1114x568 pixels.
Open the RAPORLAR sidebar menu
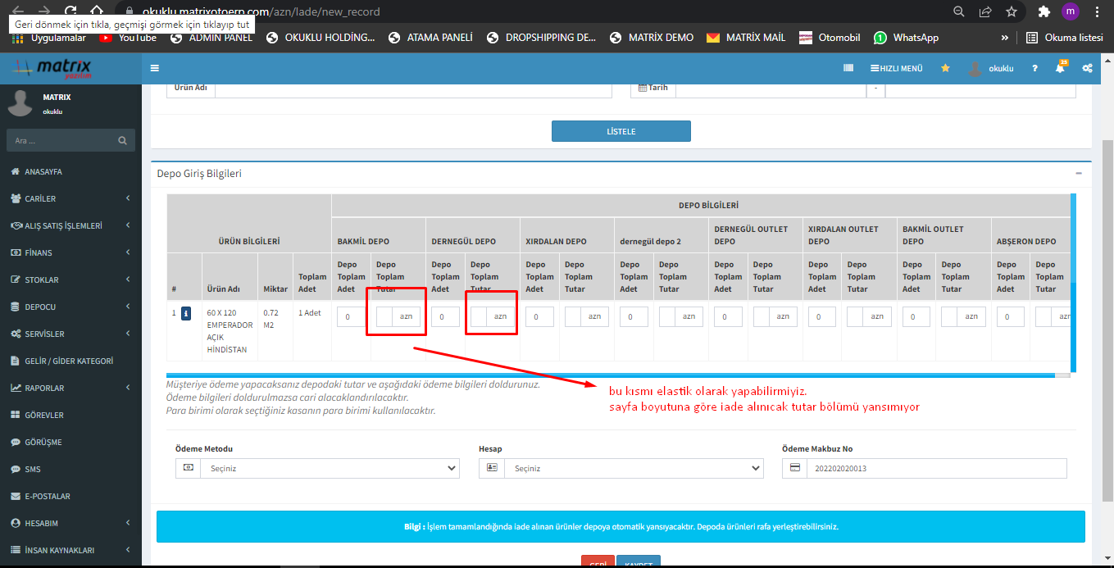pos(70,388)
